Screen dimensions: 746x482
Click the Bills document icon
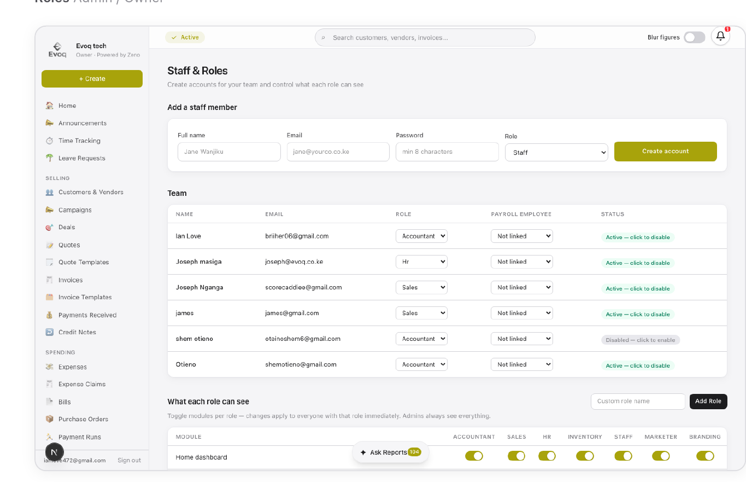tap(50, 402)
